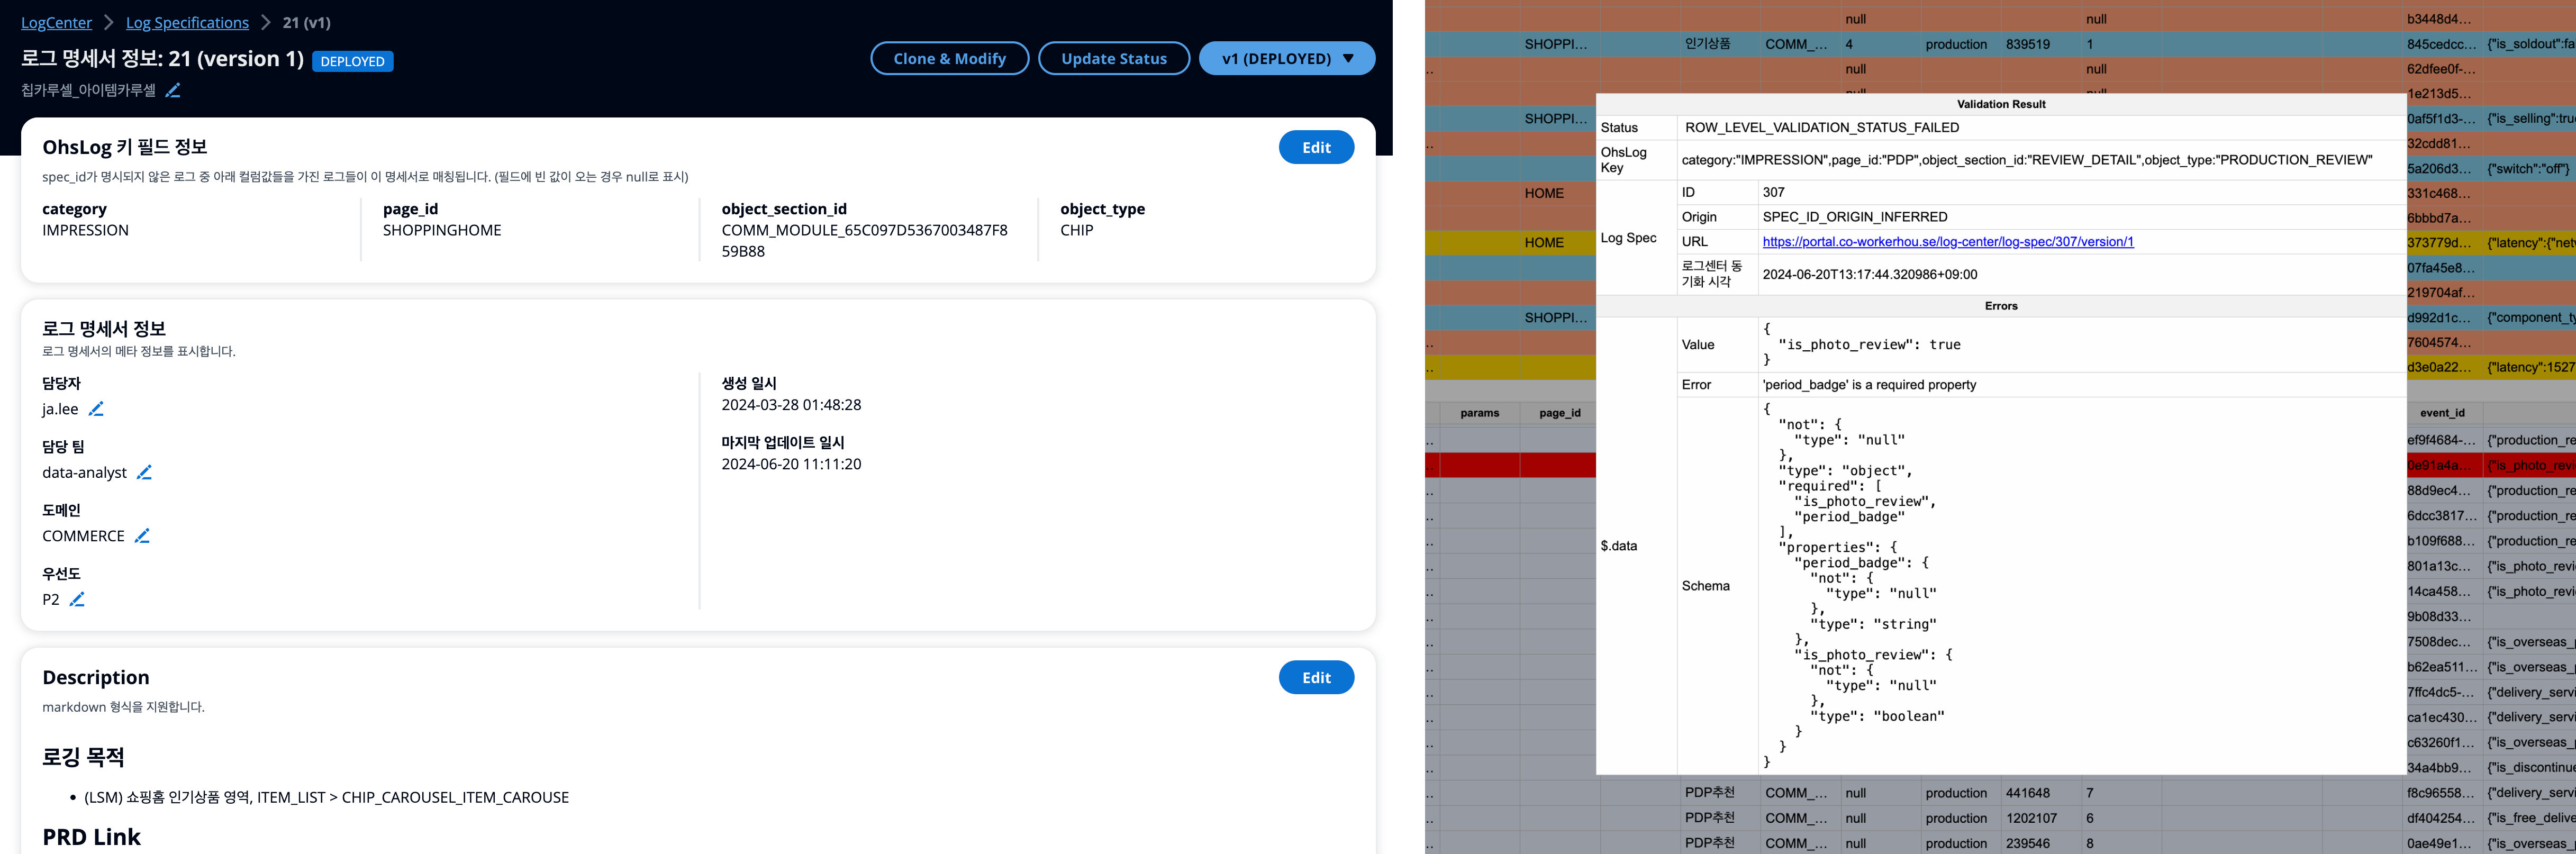Screen dimensions: 2576x854
Task: Select the ROW_LEVEL_VALIDATION_STATUS_FAILED status text
Action: pyautogui.click(x=1822, y=127)
